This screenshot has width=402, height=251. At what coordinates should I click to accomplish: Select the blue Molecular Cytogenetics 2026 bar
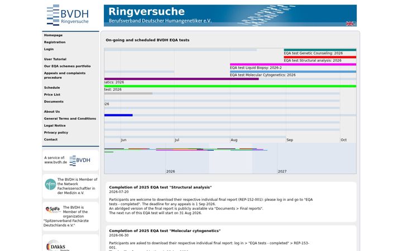pos(293,72)
